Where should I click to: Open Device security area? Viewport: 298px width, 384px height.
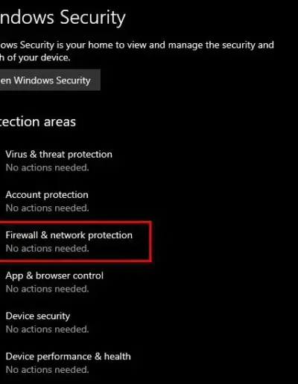38,316
